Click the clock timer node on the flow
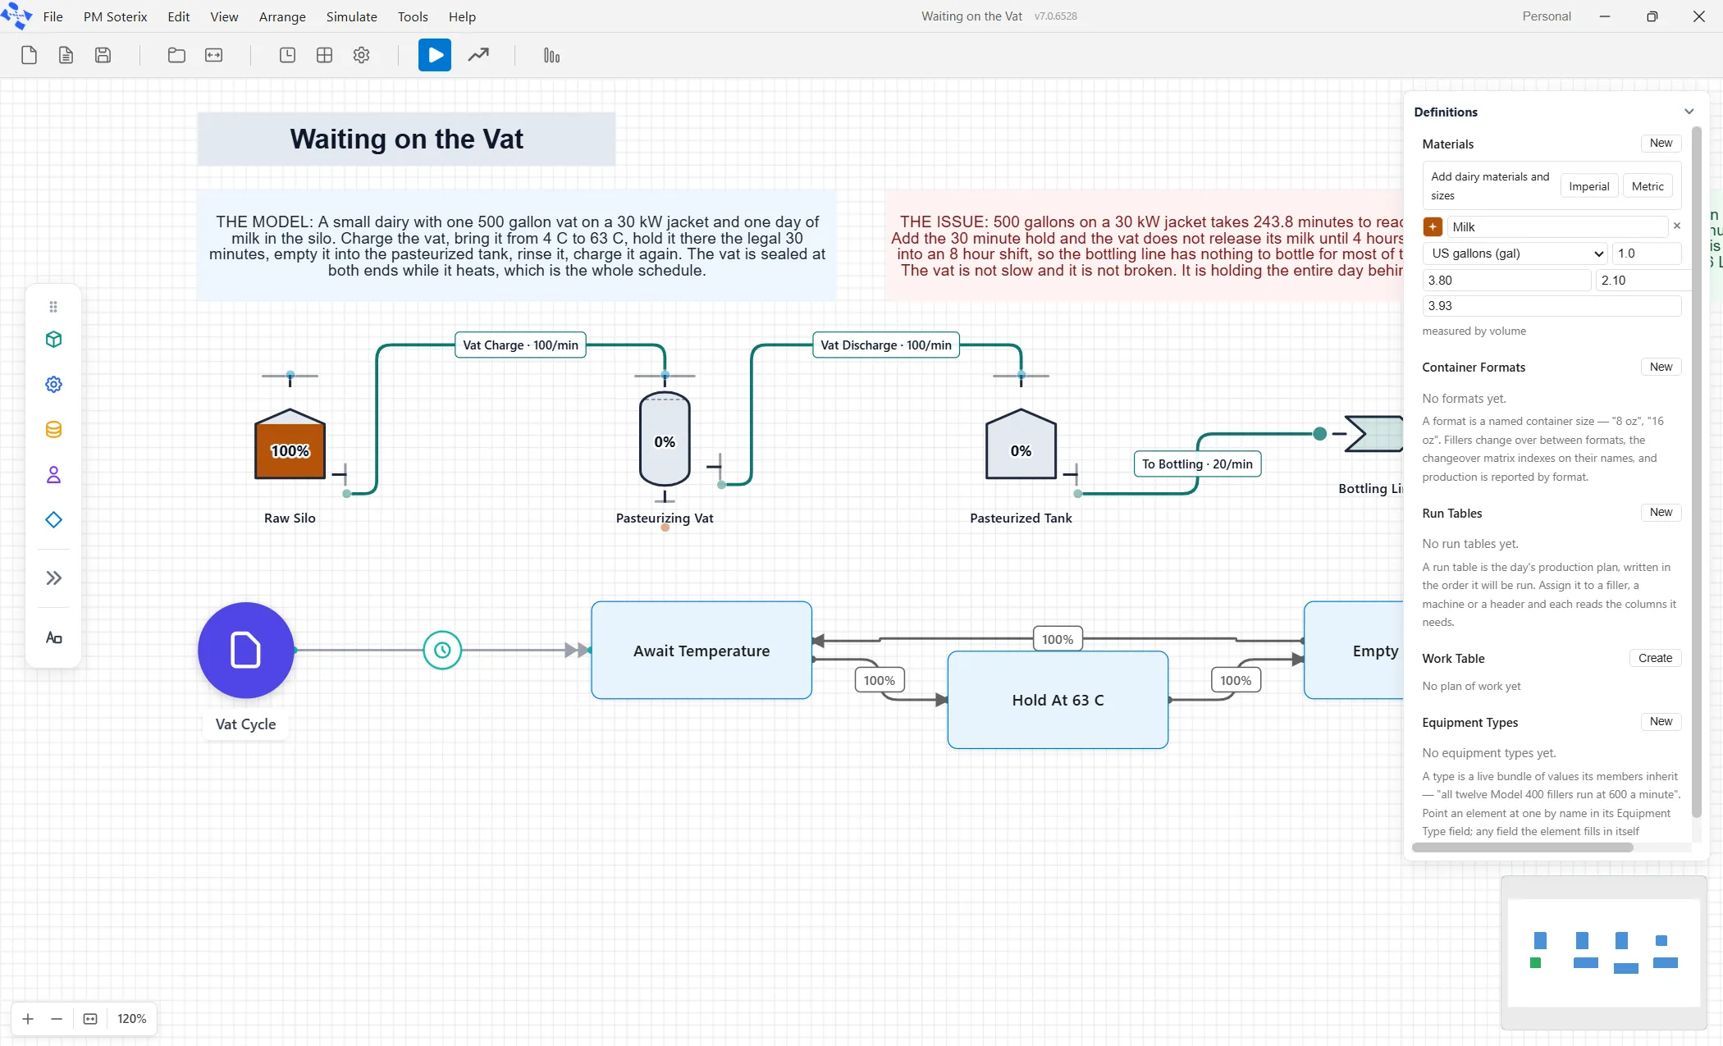 pos(442,651)
